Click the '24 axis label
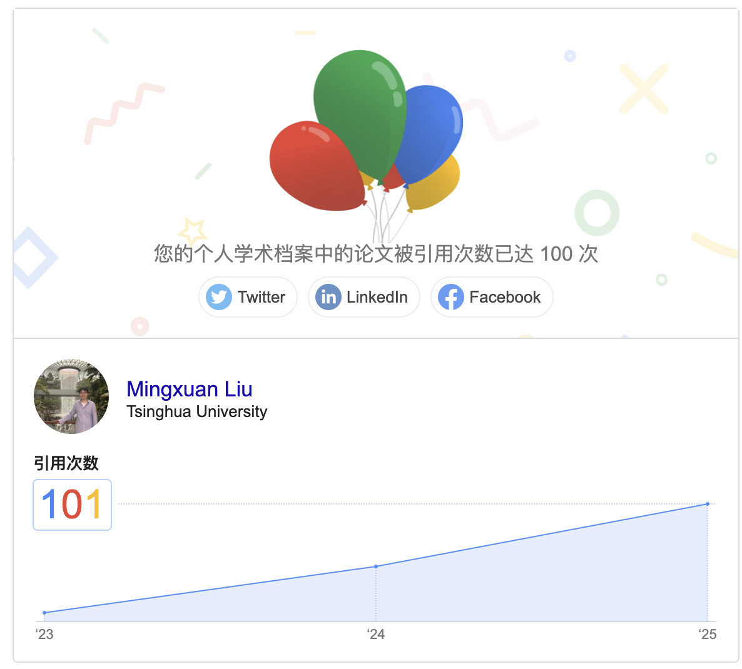 click(376, 634)
